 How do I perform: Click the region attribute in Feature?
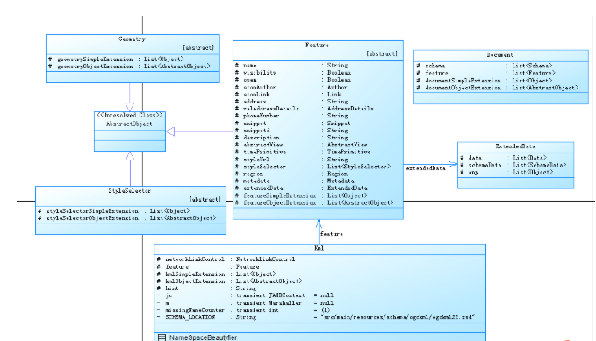291,174
